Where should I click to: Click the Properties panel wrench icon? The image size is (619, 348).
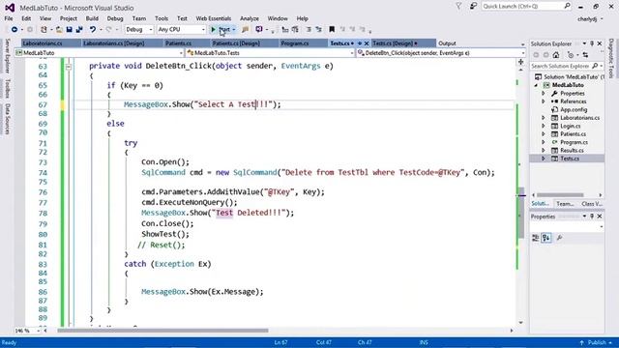[x=559, y=238]
